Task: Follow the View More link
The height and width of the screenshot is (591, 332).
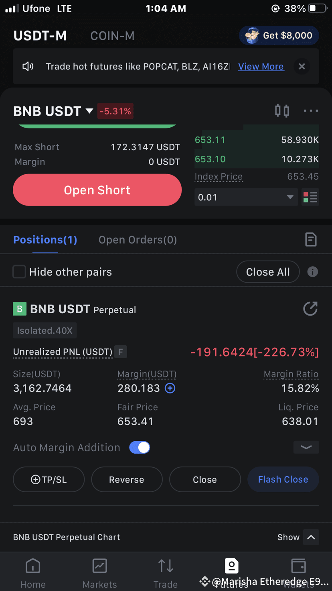Action: [x=261, y=67]
